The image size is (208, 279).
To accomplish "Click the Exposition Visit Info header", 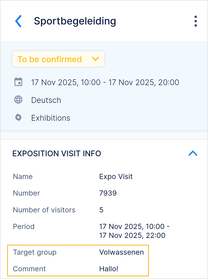I will 57,153.
